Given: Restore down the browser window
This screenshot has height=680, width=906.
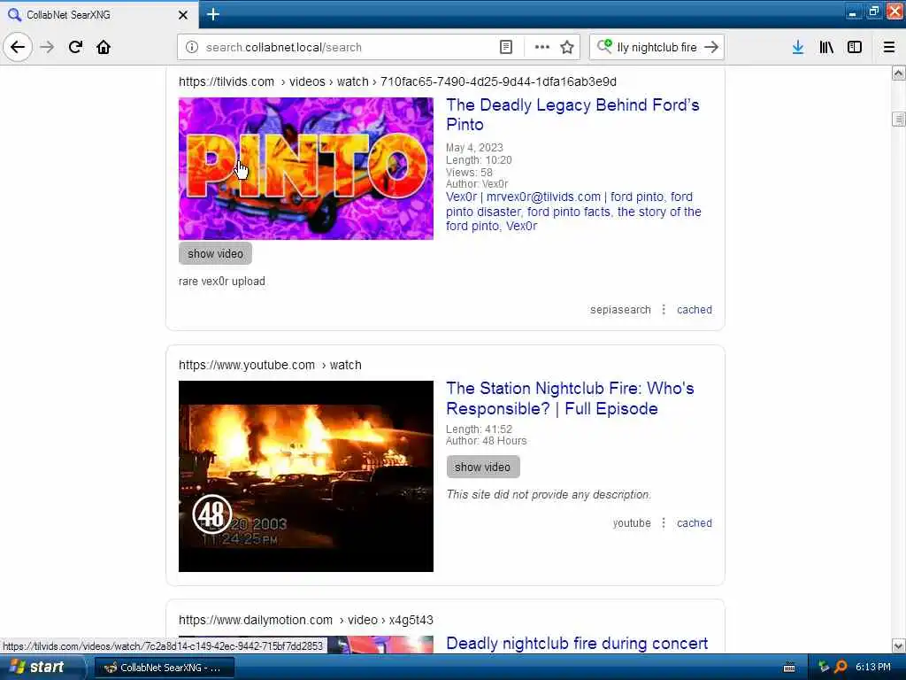Looking at the screenshot, I should pyautogui.click(x=874, y=11).
